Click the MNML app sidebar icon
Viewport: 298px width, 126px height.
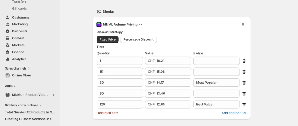[7, 95]
